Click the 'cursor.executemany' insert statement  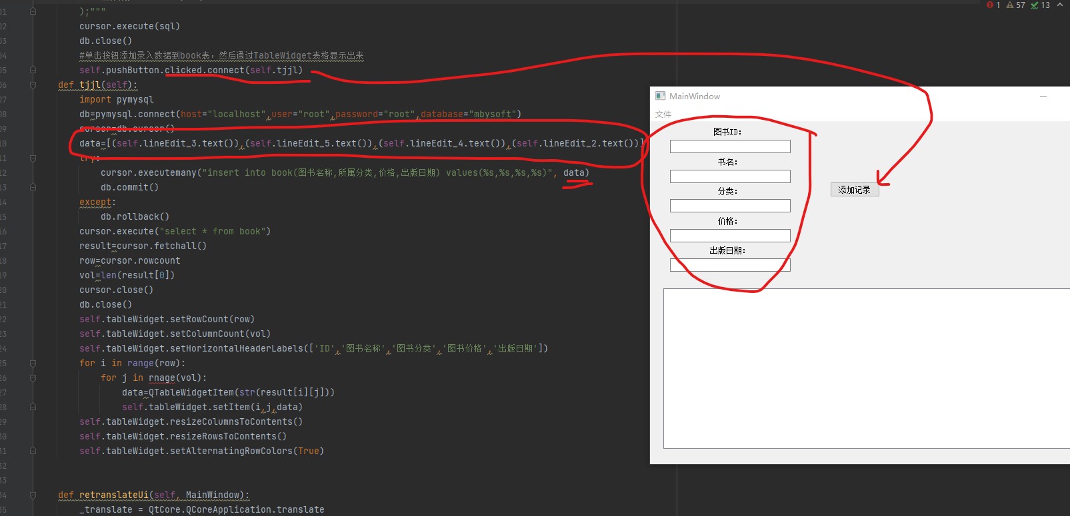(x=345, y=172)
